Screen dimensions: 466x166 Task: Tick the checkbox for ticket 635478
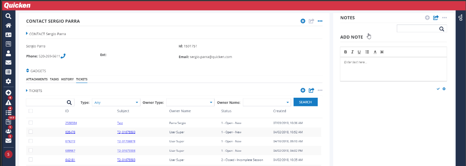pyautogui.click(x=31, y=132)
